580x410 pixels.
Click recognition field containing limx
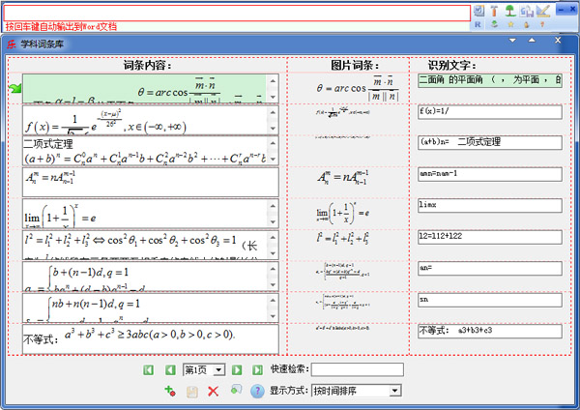click(490, 205)
